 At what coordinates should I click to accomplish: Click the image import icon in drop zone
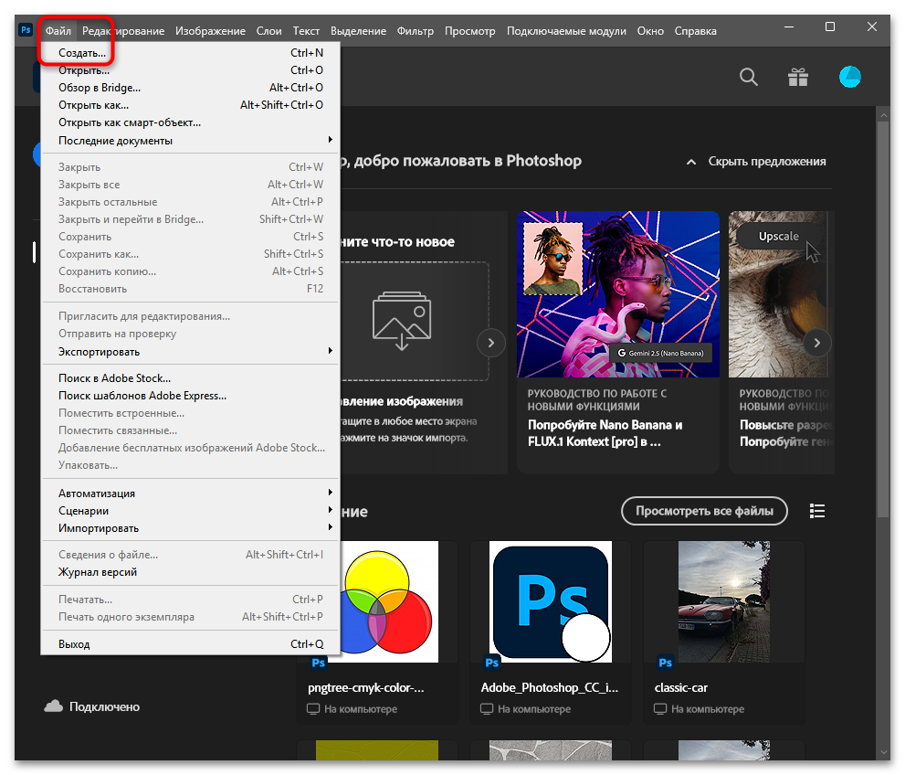coord(402,321)
